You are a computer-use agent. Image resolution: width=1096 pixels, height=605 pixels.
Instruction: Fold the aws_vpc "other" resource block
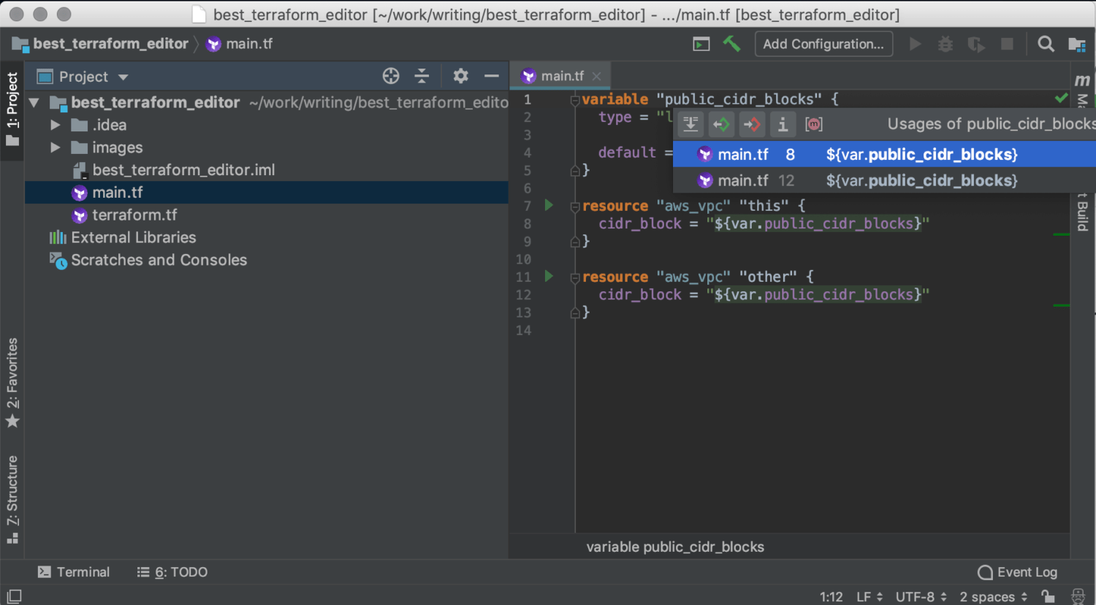point(575,277)
